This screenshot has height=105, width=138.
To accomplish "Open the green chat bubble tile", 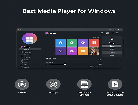I will [72, 43].
